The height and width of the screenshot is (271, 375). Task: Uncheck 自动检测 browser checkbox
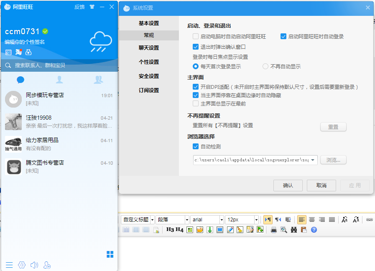coord(196,146)
